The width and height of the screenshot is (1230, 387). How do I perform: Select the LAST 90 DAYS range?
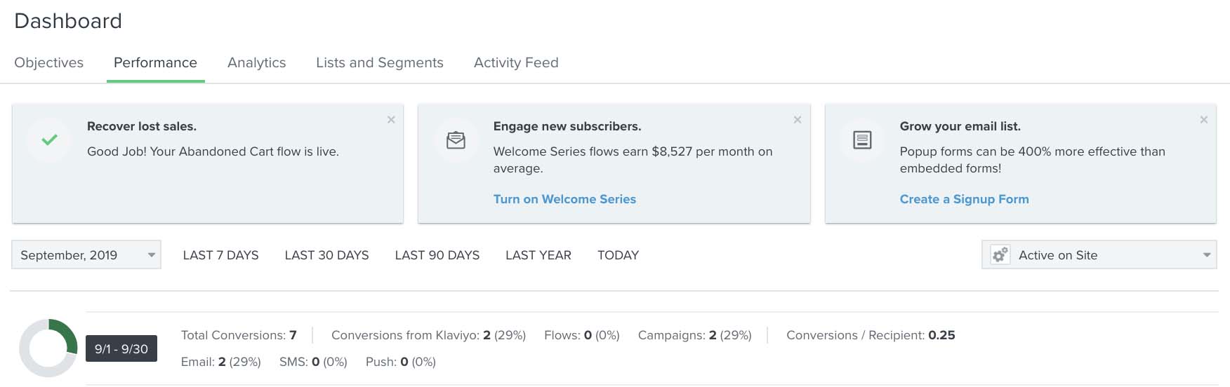(x=437, y=255)
